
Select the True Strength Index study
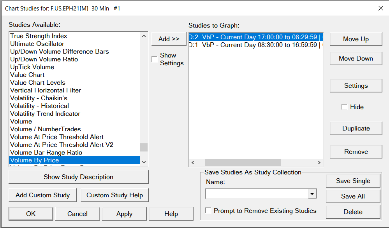point(39,36)
